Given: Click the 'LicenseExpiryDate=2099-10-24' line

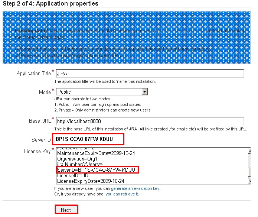Looking at the screenshot, I should (91, 181).
